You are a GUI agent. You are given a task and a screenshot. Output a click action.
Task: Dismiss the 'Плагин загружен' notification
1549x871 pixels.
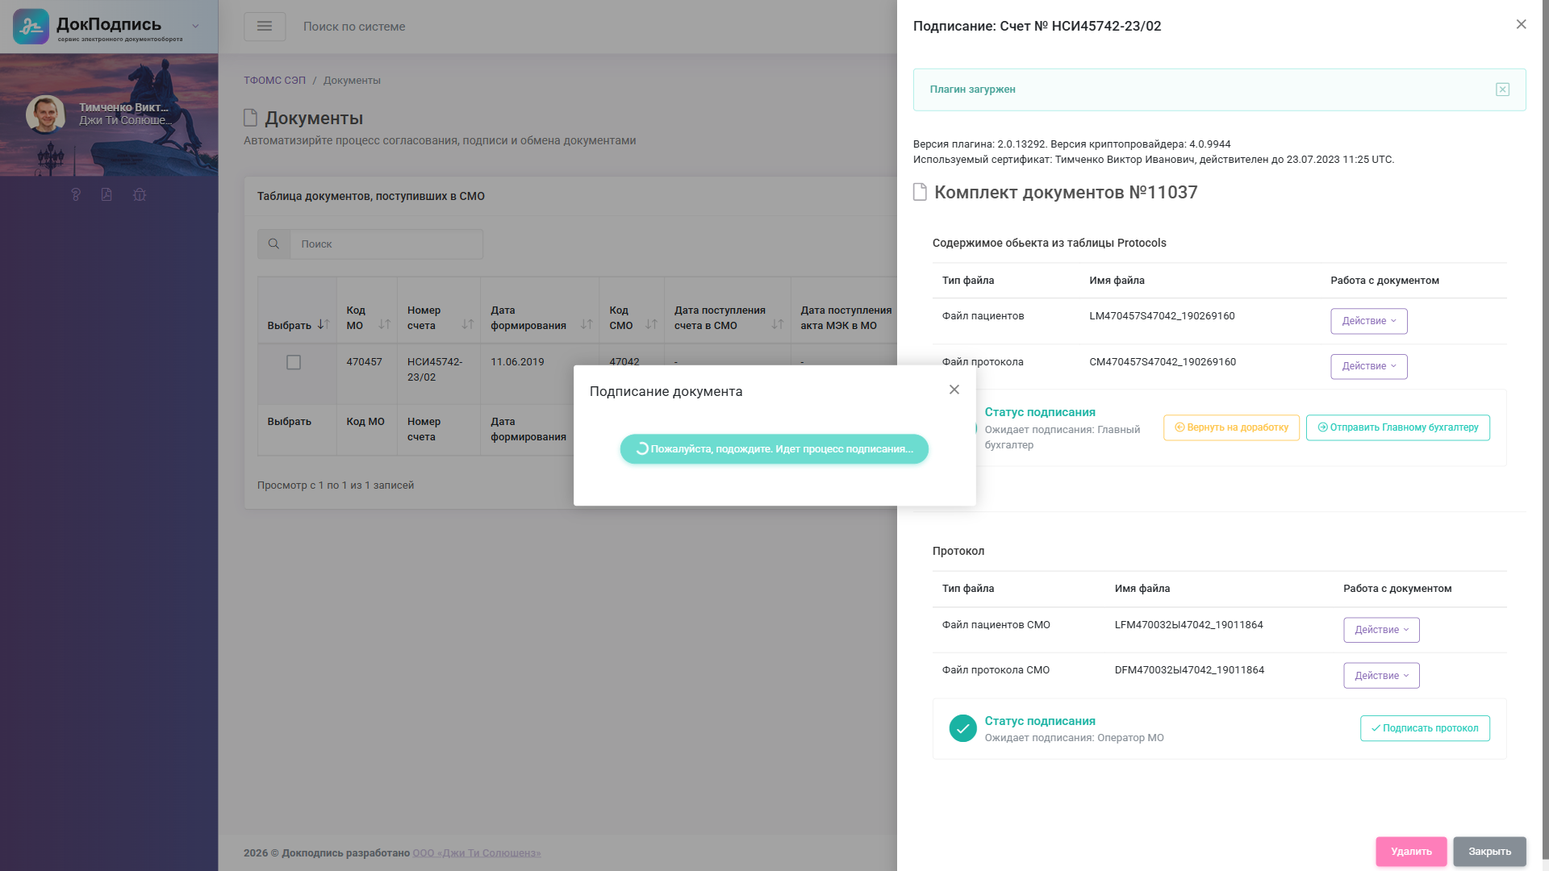tap(1502, 90)
